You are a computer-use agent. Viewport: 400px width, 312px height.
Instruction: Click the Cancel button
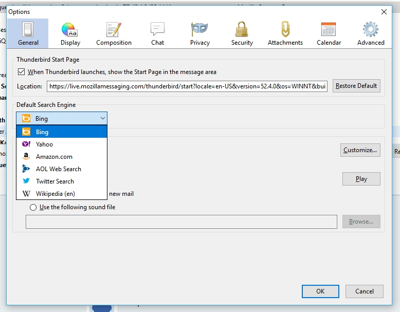coord(365,291)
